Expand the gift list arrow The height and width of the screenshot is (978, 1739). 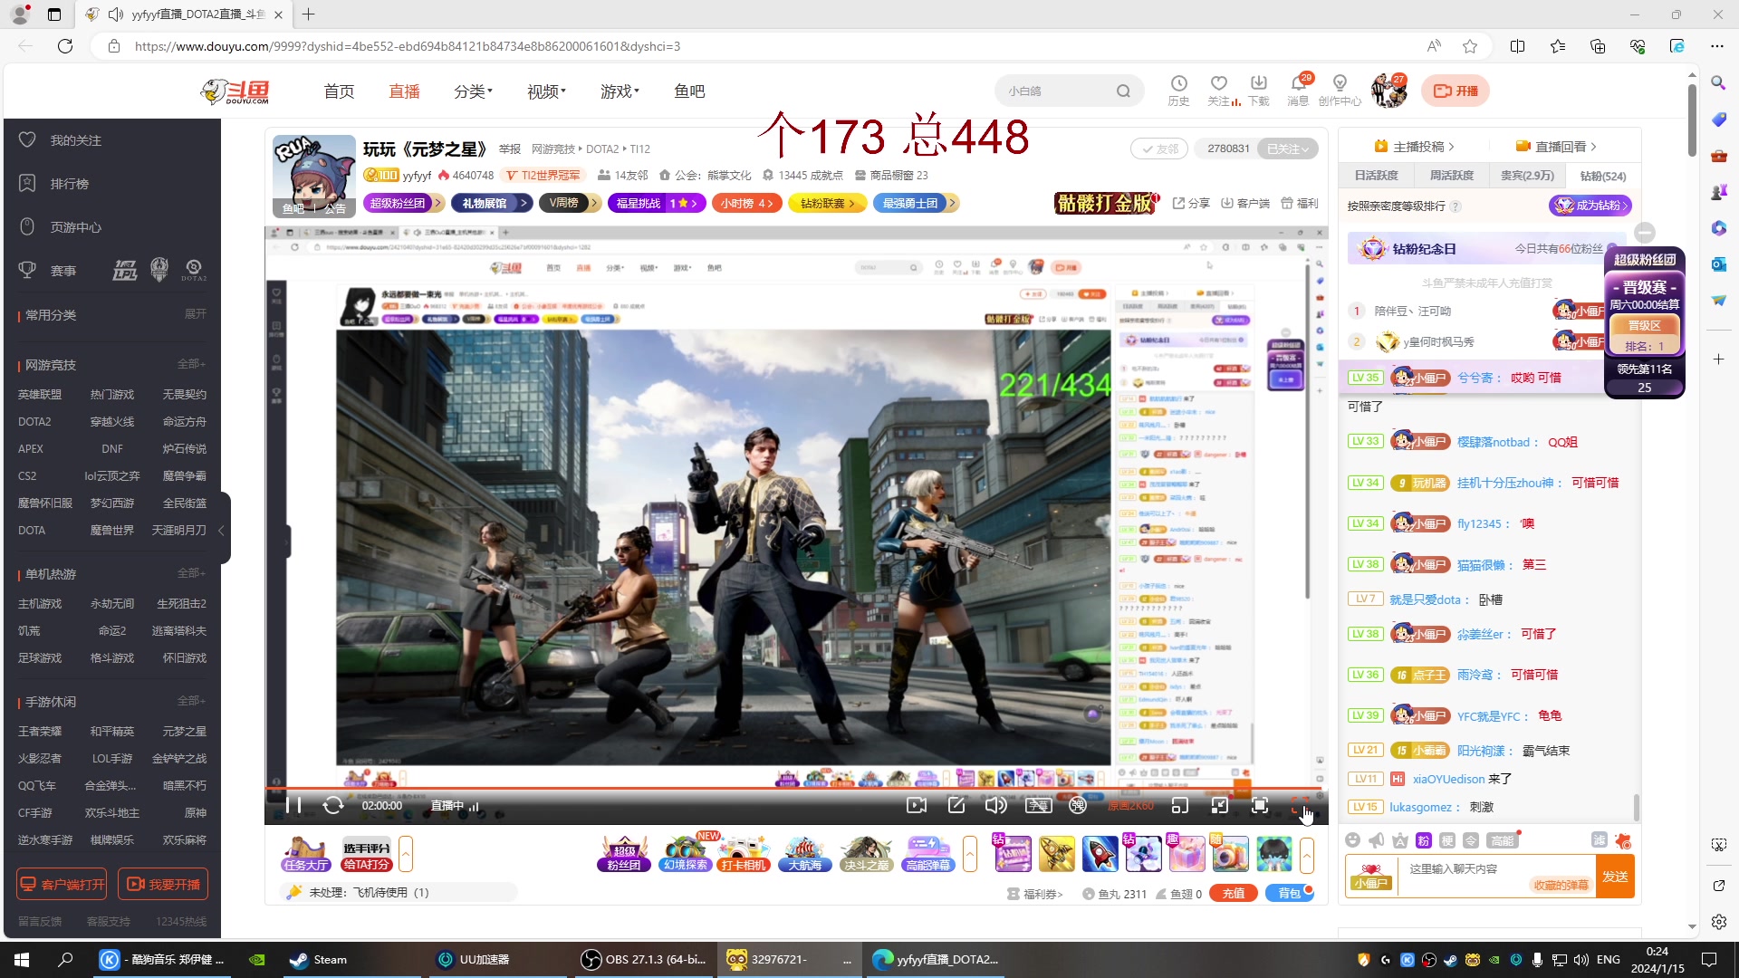pos(1307,854)
